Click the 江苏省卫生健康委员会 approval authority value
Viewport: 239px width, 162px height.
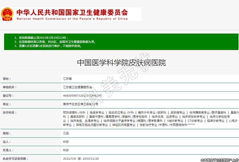[x=78, y=87]
